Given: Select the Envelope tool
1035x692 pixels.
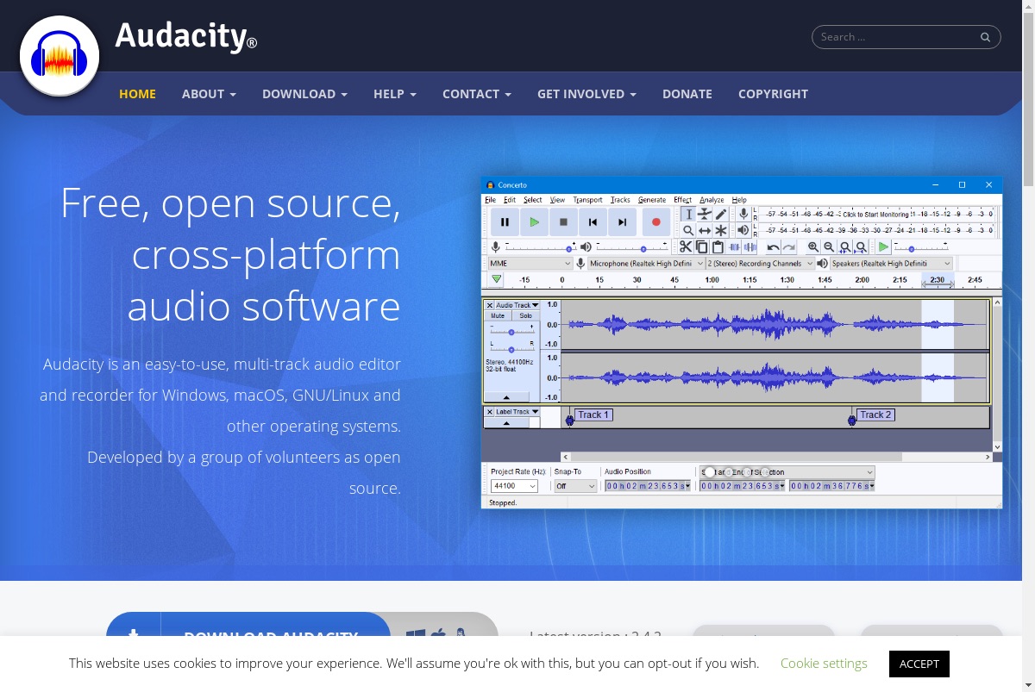Looking at the screenshot, I should click(705, 214).
